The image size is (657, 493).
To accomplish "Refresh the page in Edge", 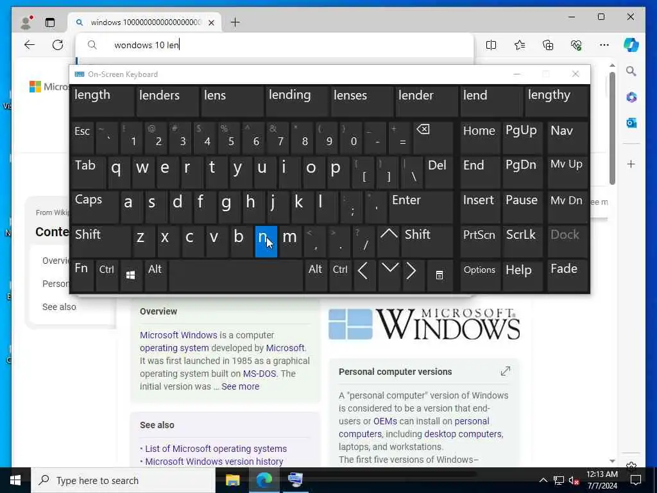I will (x=57, y=45).
